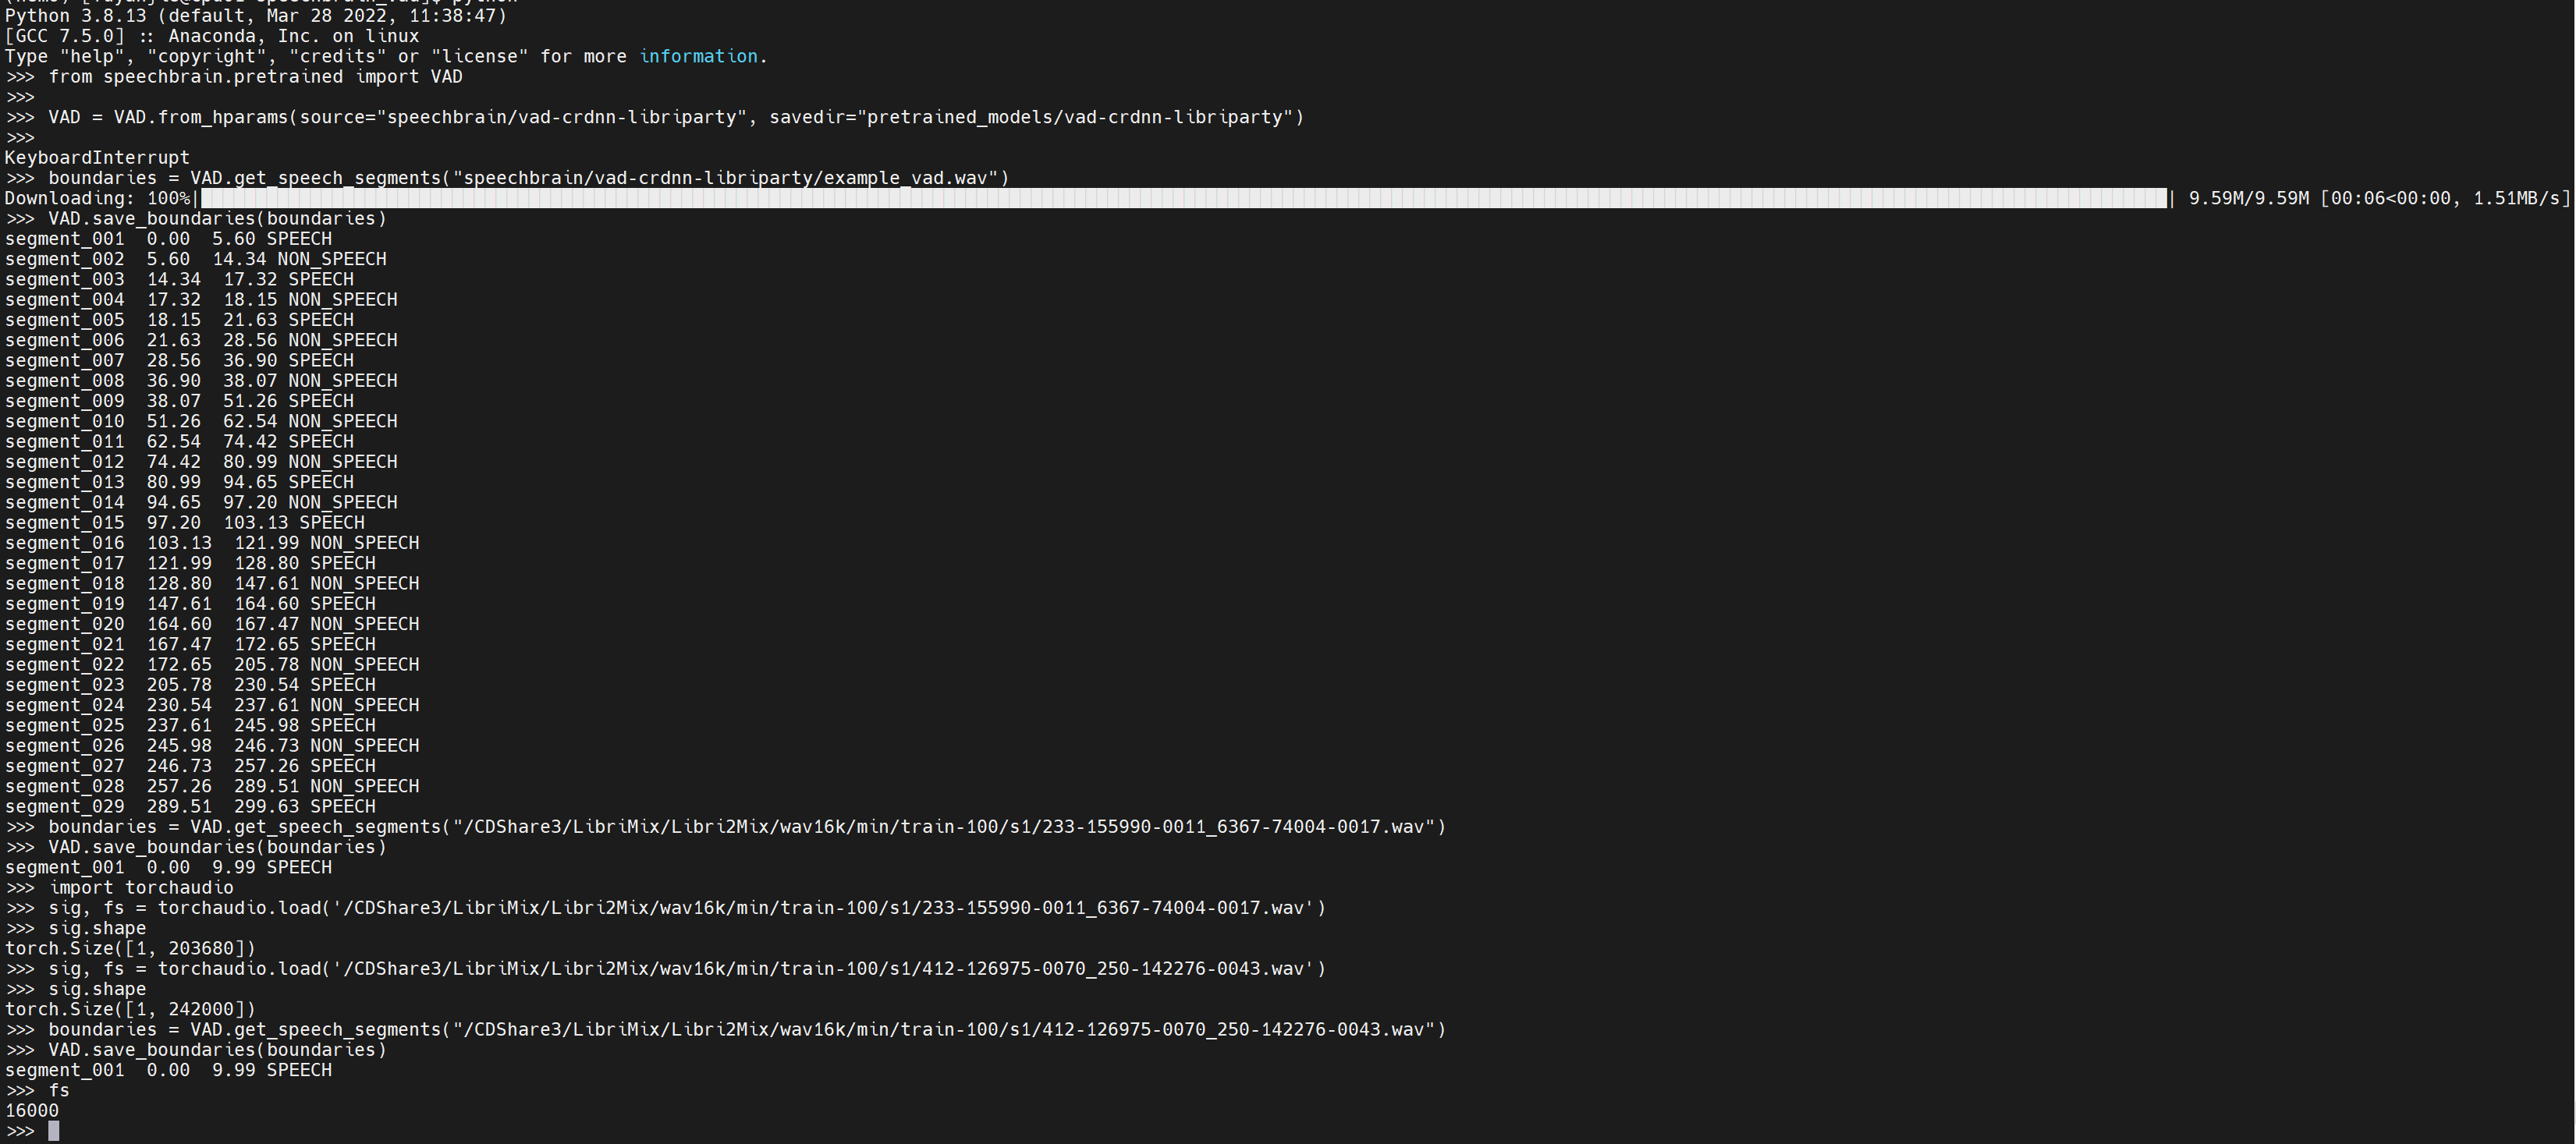Click the sample rate output "16000"
2576x1144 pixels.
(32, 1111)
